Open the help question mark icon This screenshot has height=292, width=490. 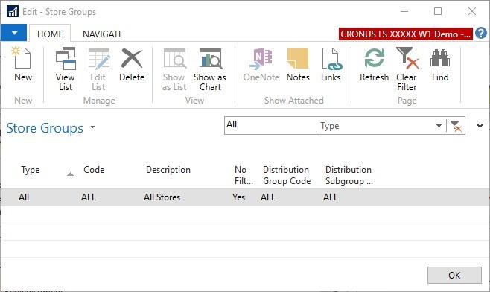(481, 33)
